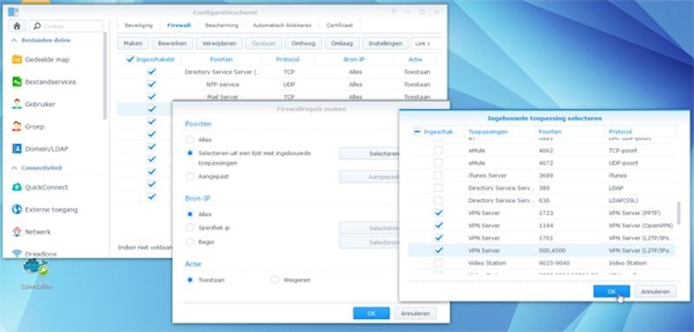The width and height of the screenshot is (694, 332).
Task: Select the Weigeren radio button
Action: [x=275, y=280]
